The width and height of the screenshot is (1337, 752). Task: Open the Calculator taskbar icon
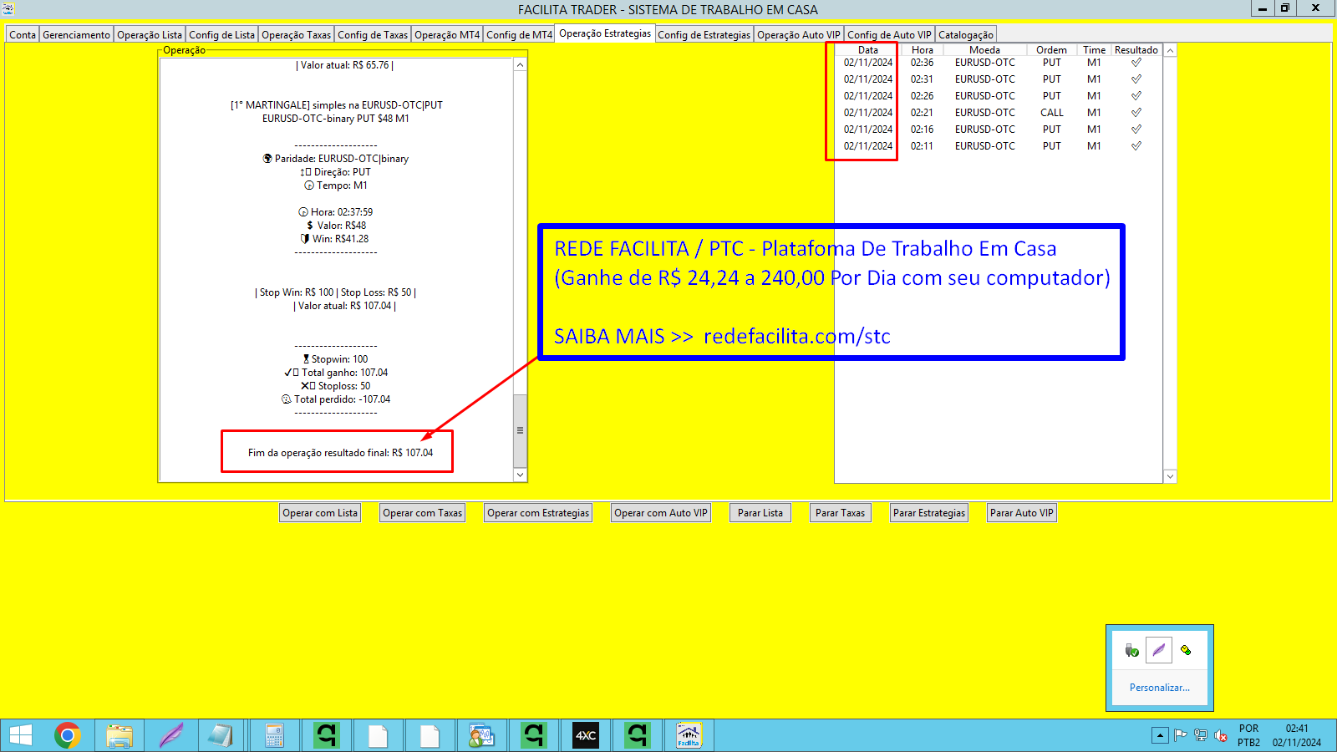pos(275,735)
